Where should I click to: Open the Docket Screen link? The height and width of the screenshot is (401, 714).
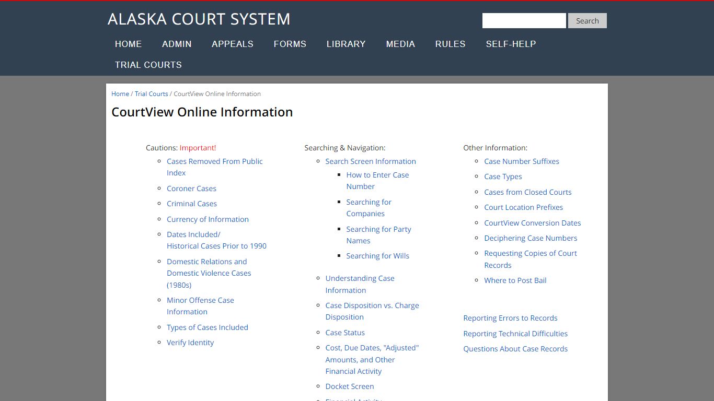point(350,386)
